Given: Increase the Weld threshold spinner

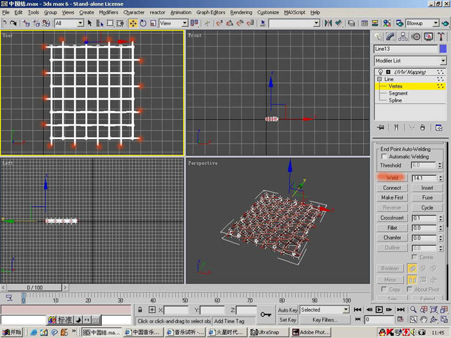Looking at the screenshot, I should [x=441, y=176].
